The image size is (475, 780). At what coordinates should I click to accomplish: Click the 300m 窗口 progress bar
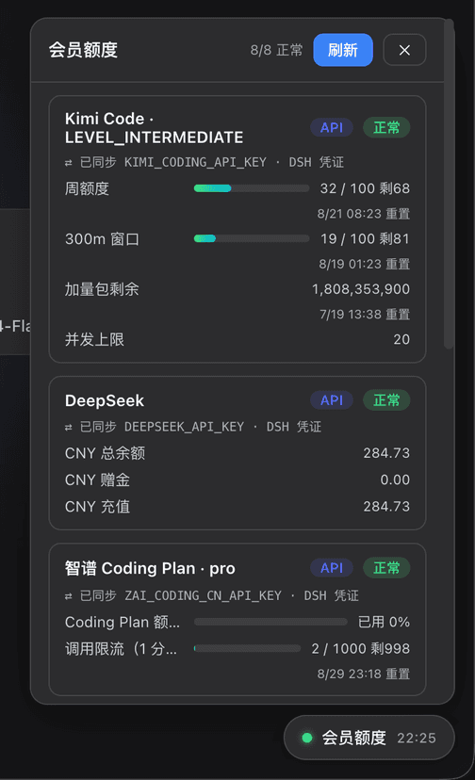[252, 238]
